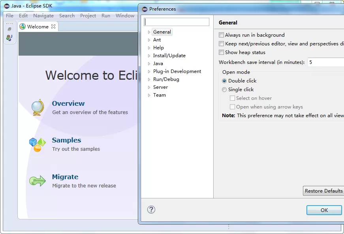Open the Project menu
This screenshot has width=344, height=234.
(x=88, y=16)
